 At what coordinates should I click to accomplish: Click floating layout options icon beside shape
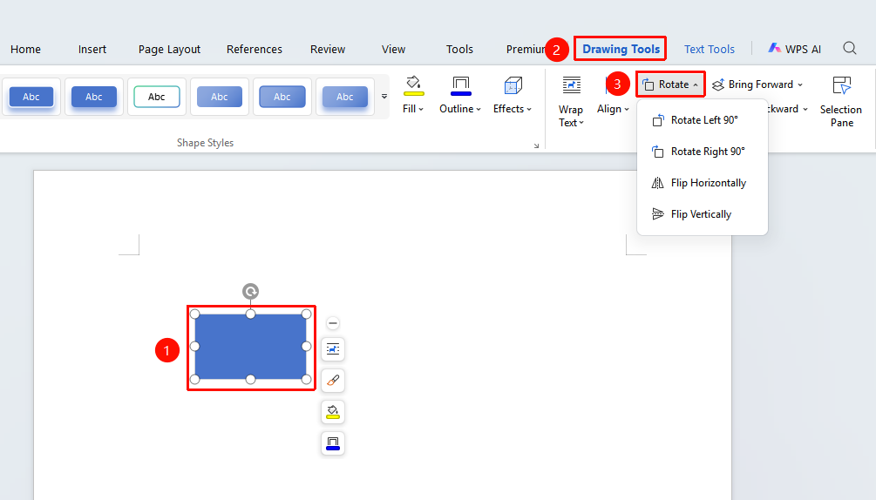click(x=333, y=349)
